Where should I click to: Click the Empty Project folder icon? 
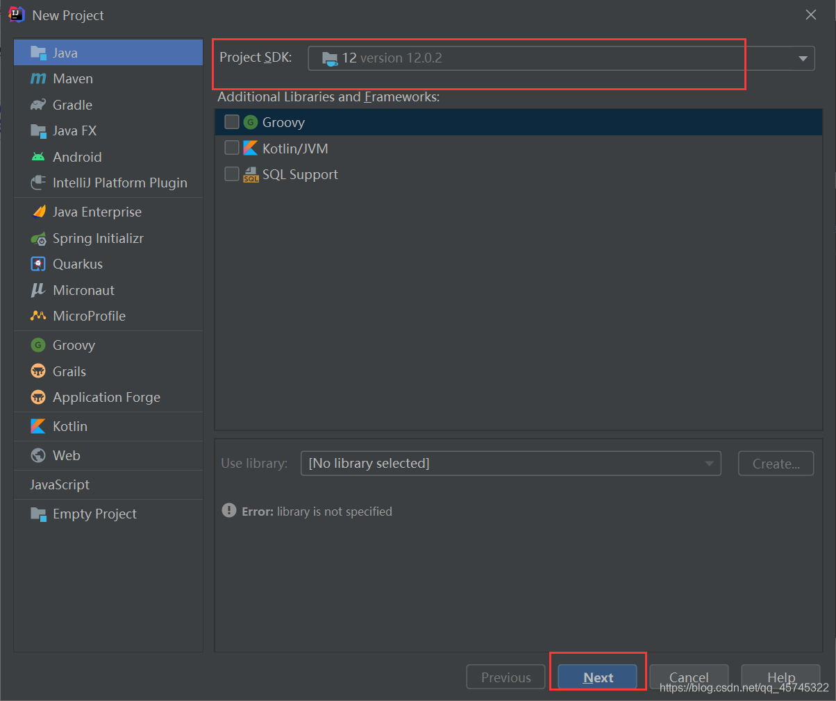(x=38, y=514)
